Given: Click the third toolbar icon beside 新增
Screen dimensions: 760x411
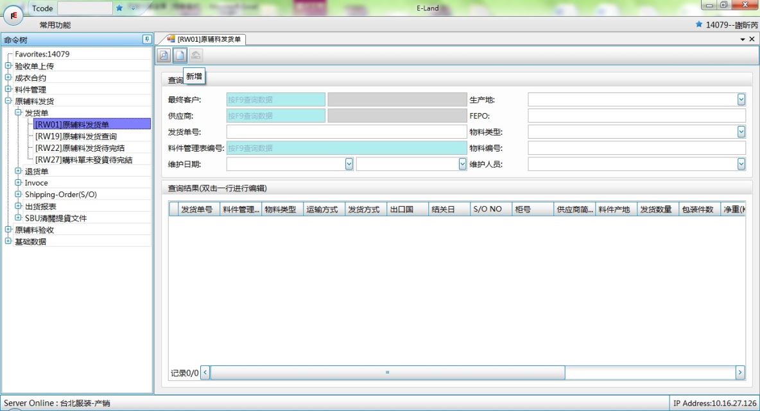Looking at the screenshot, I should (195, 56).
